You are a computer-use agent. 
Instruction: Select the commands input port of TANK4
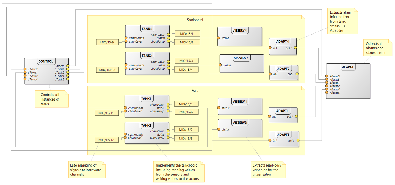click(126, 38)
